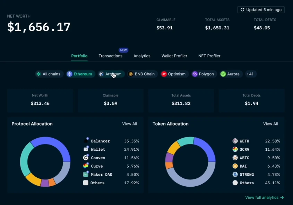Click the Curve protocol icon
This screenshot has height=205, width=293.
(x=86, y=166)
